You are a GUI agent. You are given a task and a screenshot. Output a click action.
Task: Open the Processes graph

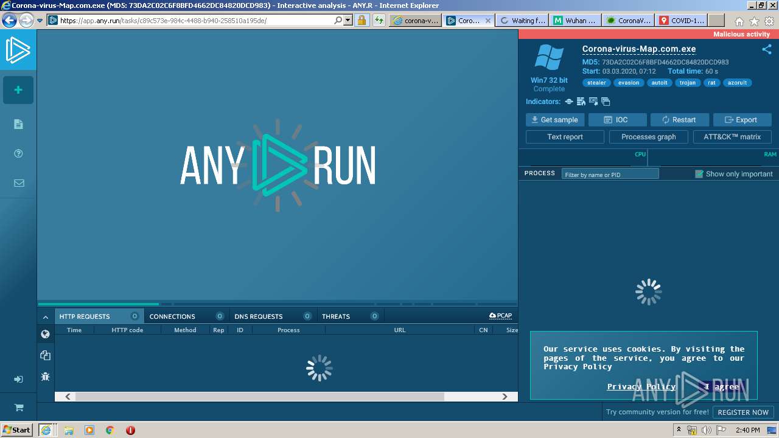(x=649, y=137)
